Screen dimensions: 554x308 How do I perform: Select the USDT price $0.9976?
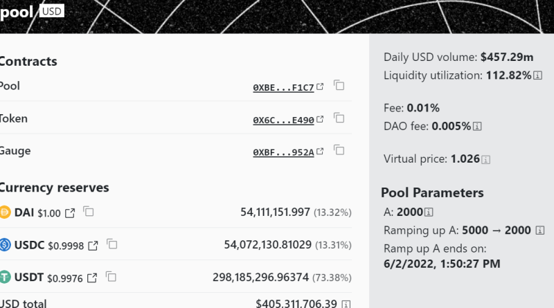coord(64,278)
